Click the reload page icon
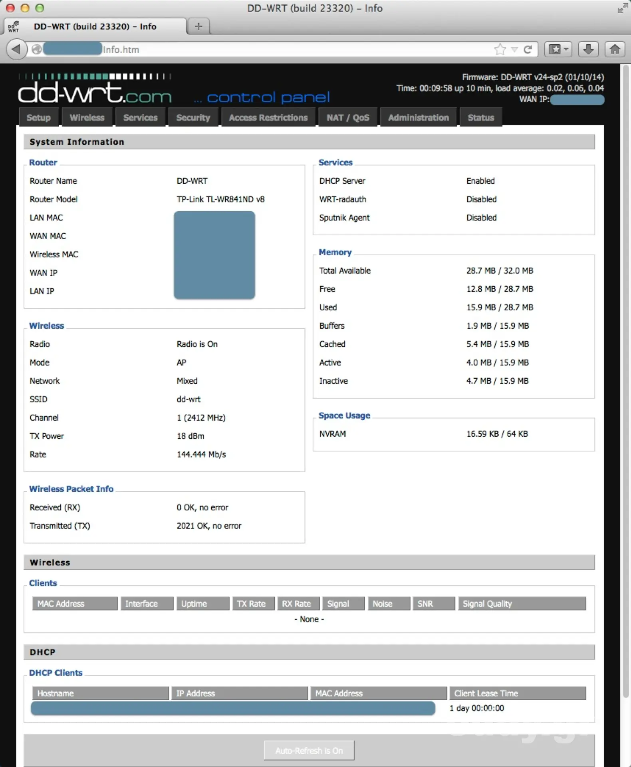Viewport: 631px width, 767px height. [528, 50]
